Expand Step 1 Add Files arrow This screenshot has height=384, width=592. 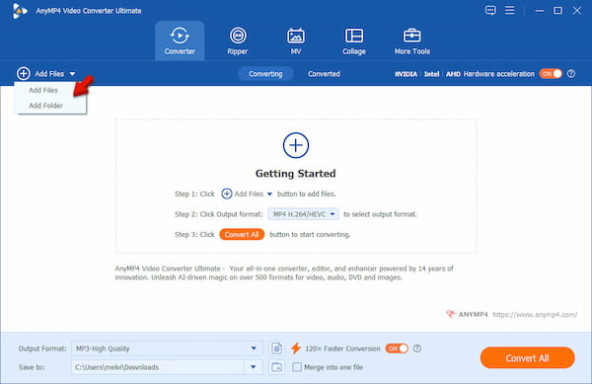pyautogui.click(x=269, y=194)
